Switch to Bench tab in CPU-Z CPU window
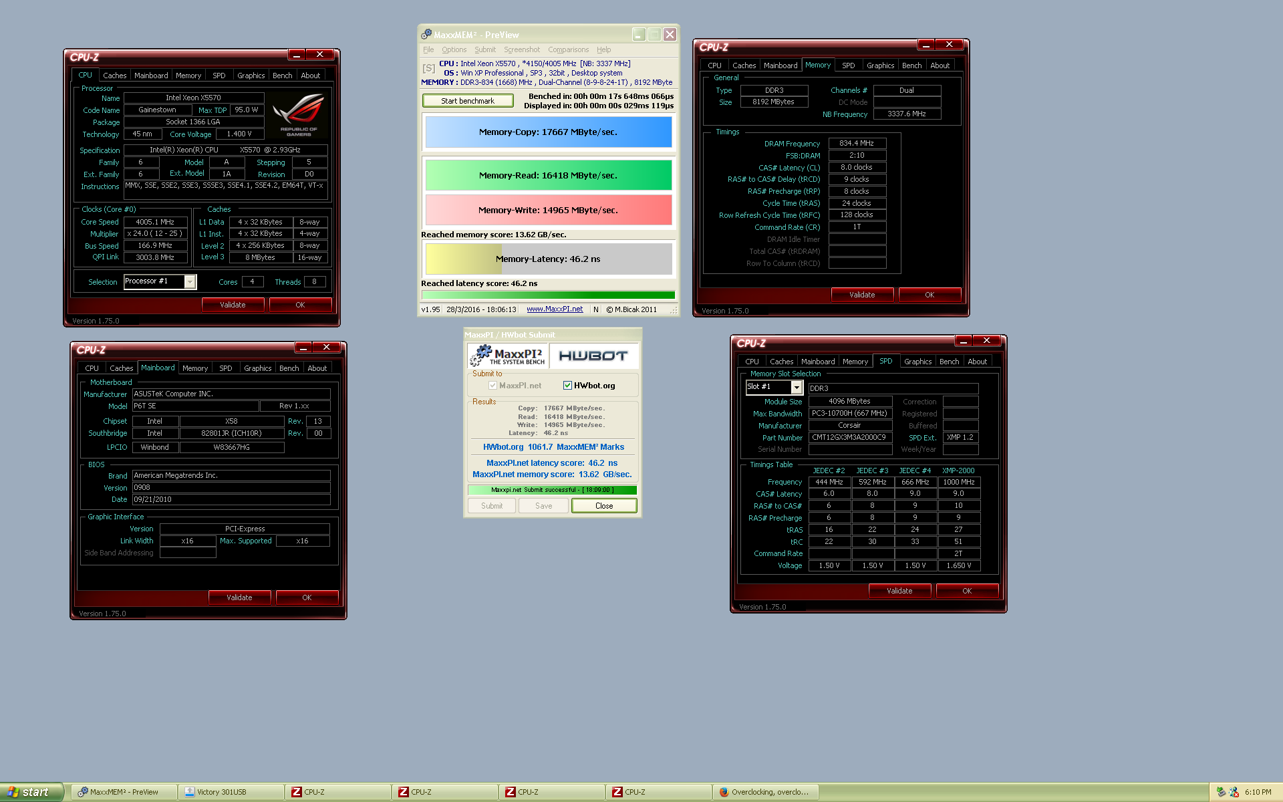Viewport: 1283px width, 802px height. (x=282, y=76)
